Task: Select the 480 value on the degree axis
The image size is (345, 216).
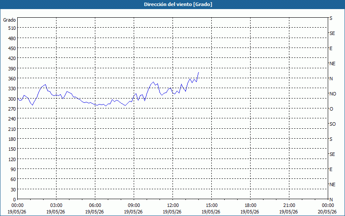Action: pos(12,38)
